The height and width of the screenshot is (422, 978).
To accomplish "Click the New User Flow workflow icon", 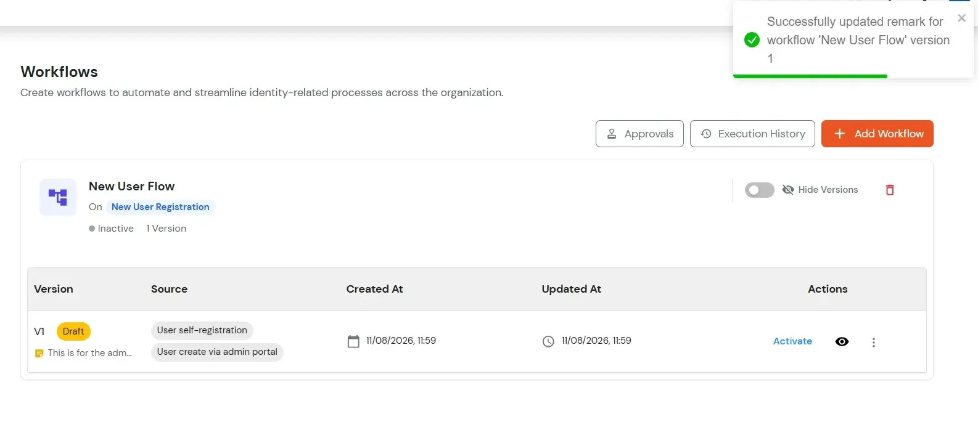I will pos(58,197).
